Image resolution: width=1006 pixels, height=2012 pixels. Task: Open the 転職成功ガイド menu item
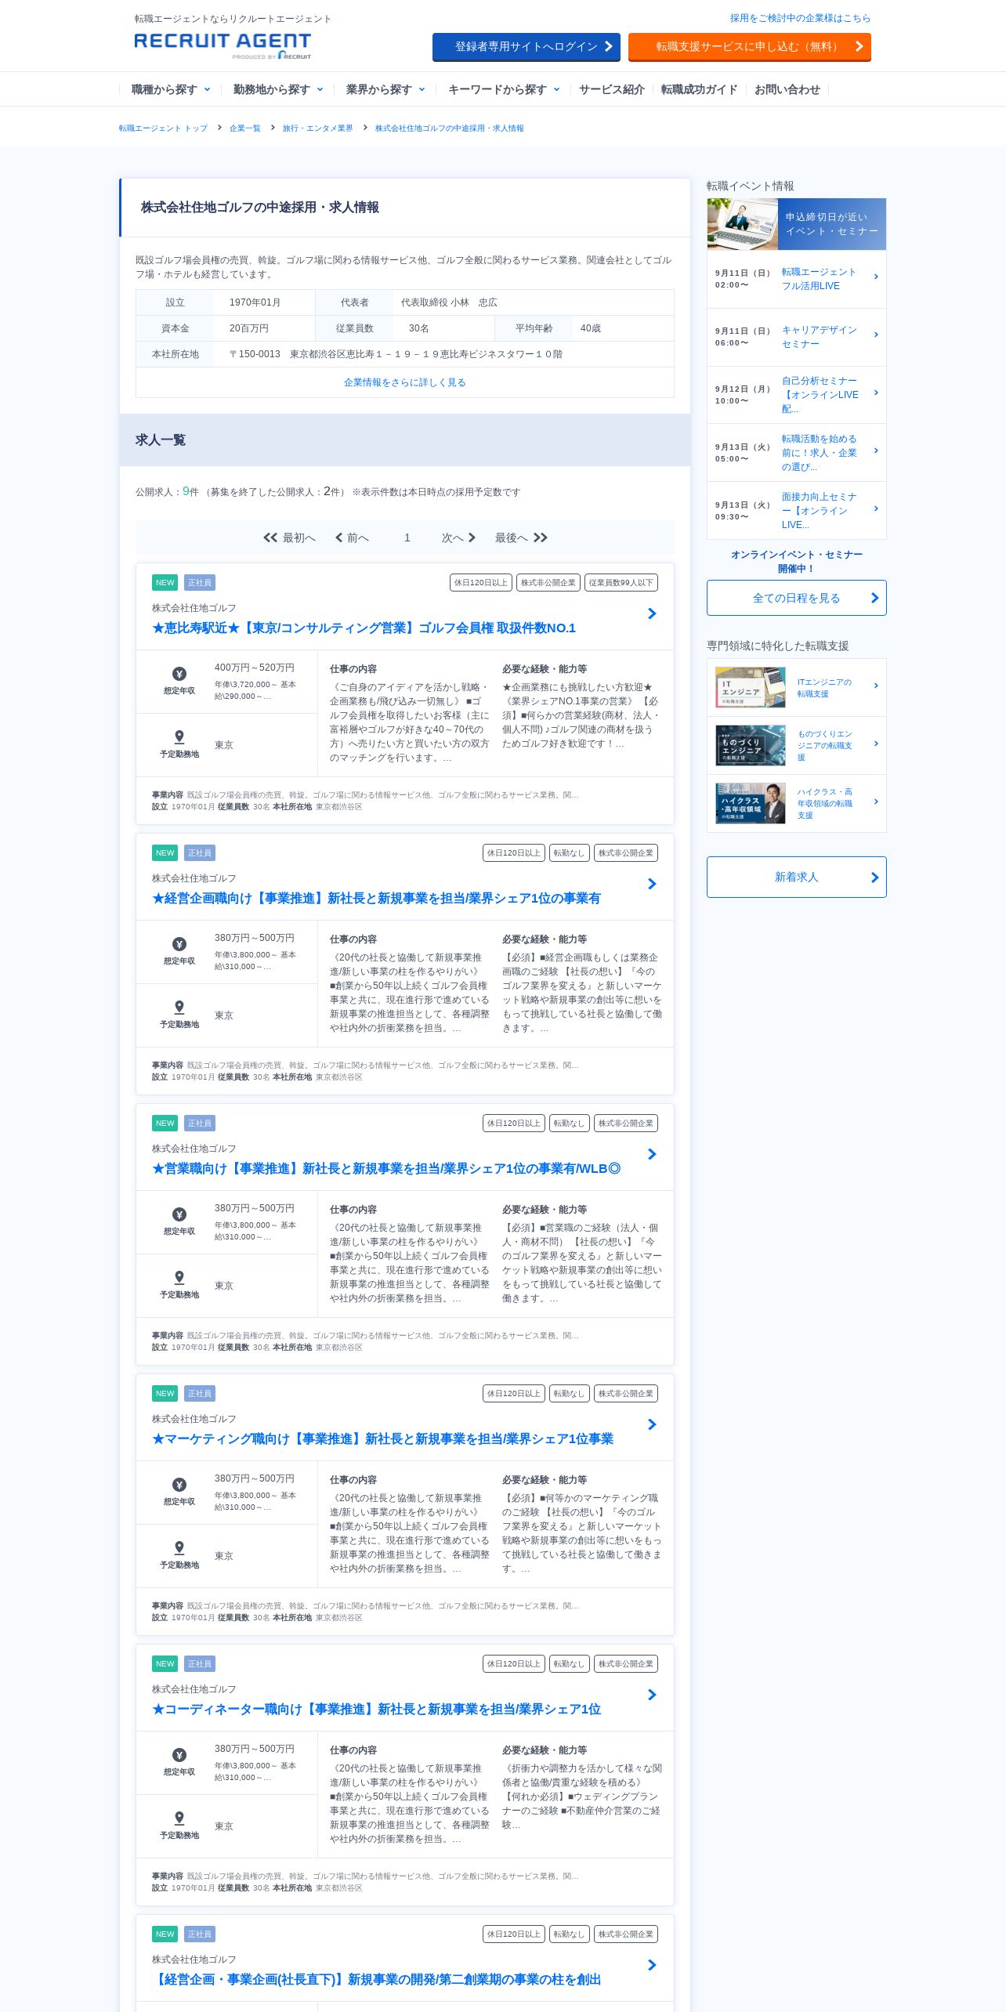coord(699,89)
